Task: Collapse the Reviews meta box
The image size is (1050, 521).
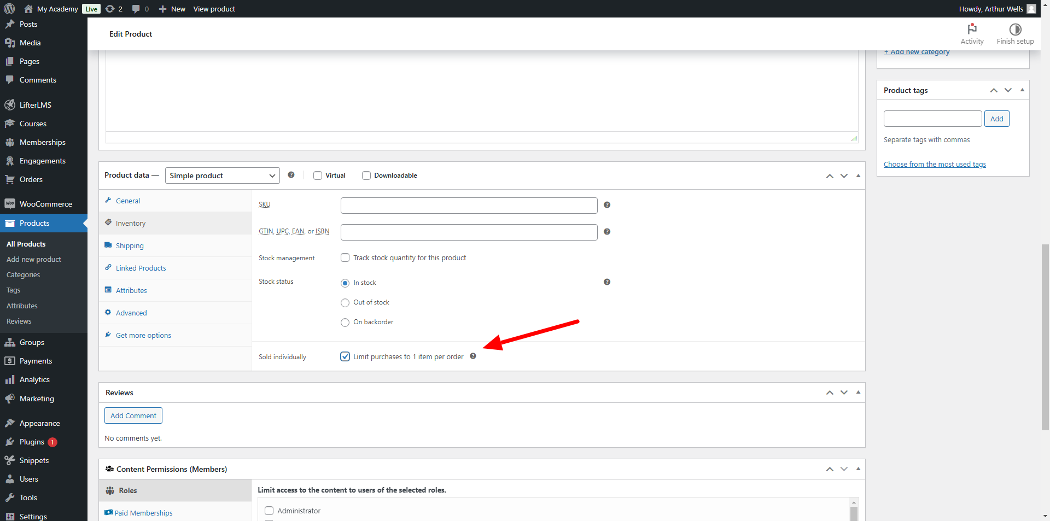Action: click(858, 393)
